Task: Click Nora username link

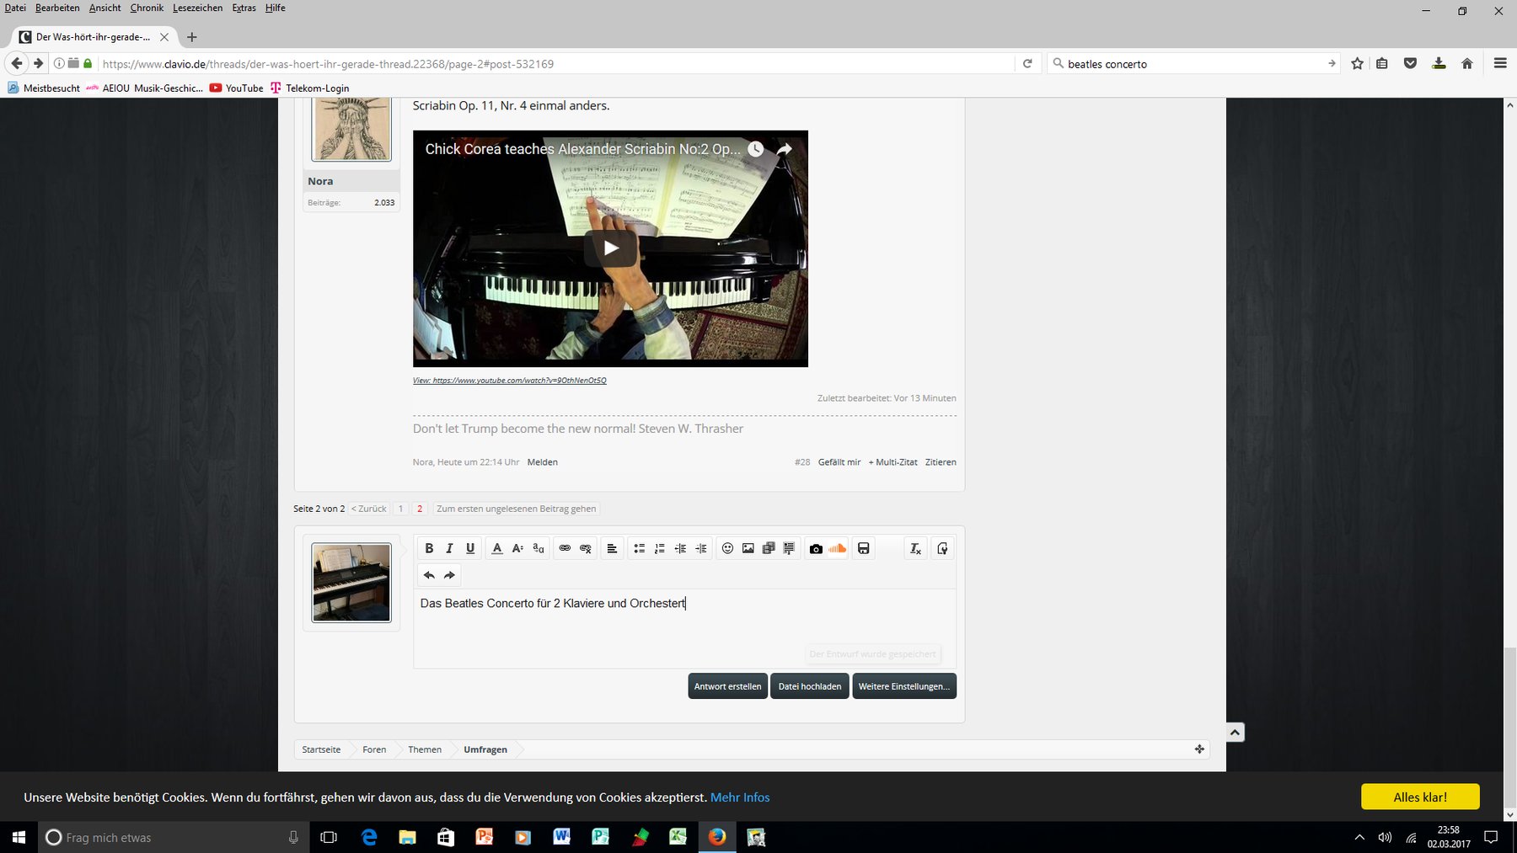Action: click(x=320, y=181)
